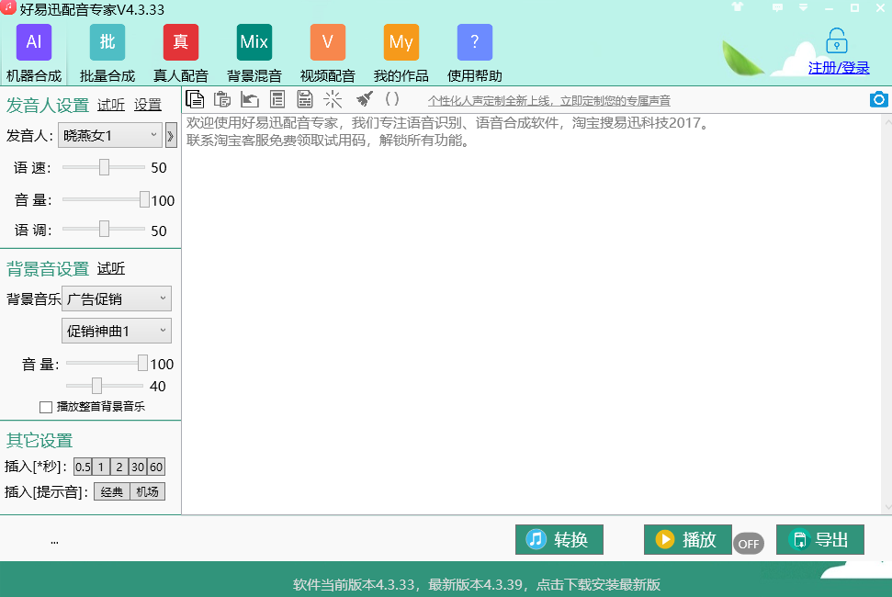The width and height of the screenshot is (892, 597).
Task: Toggle the OFF switch beside 播放 button
Action: 749,544
